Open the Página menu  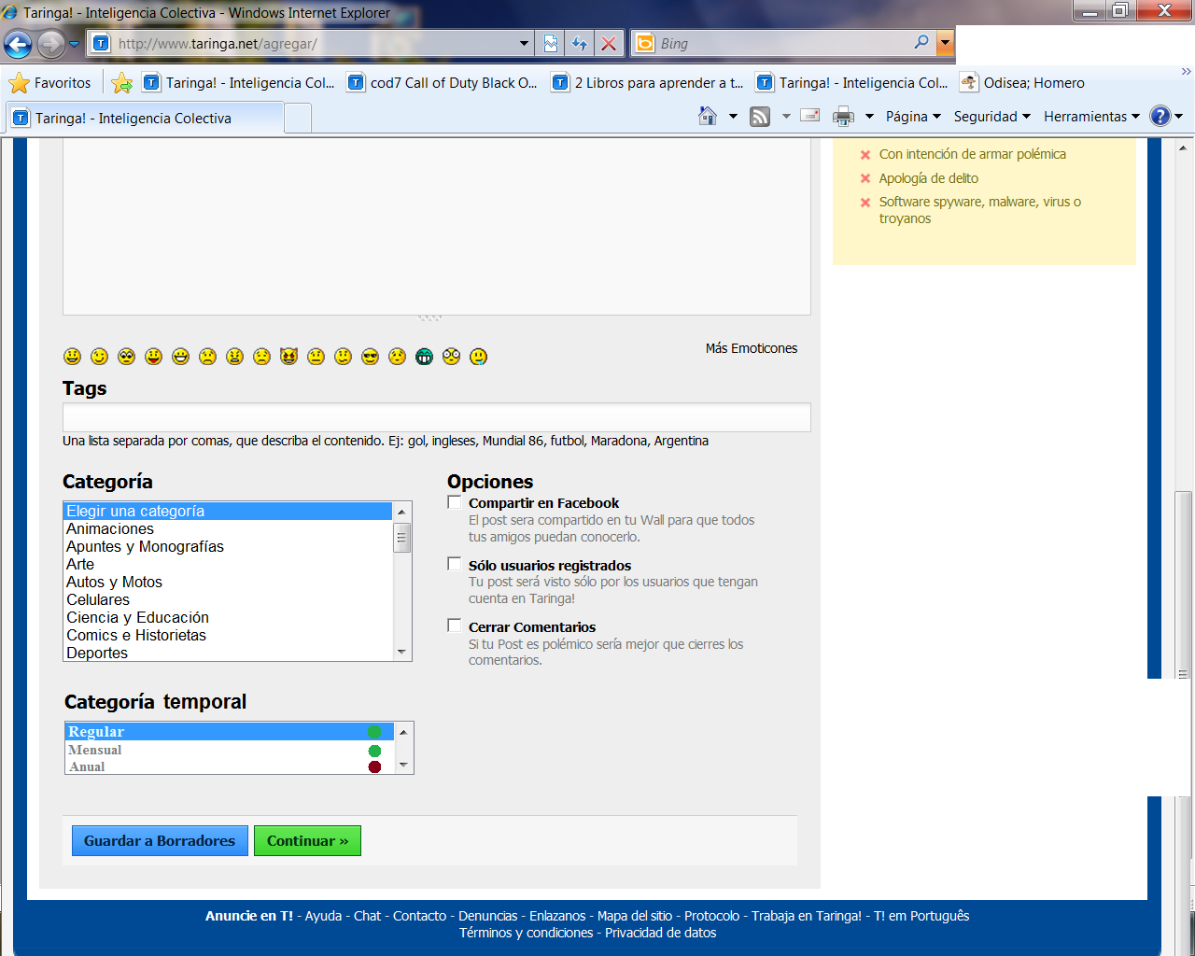coord(913,117)
